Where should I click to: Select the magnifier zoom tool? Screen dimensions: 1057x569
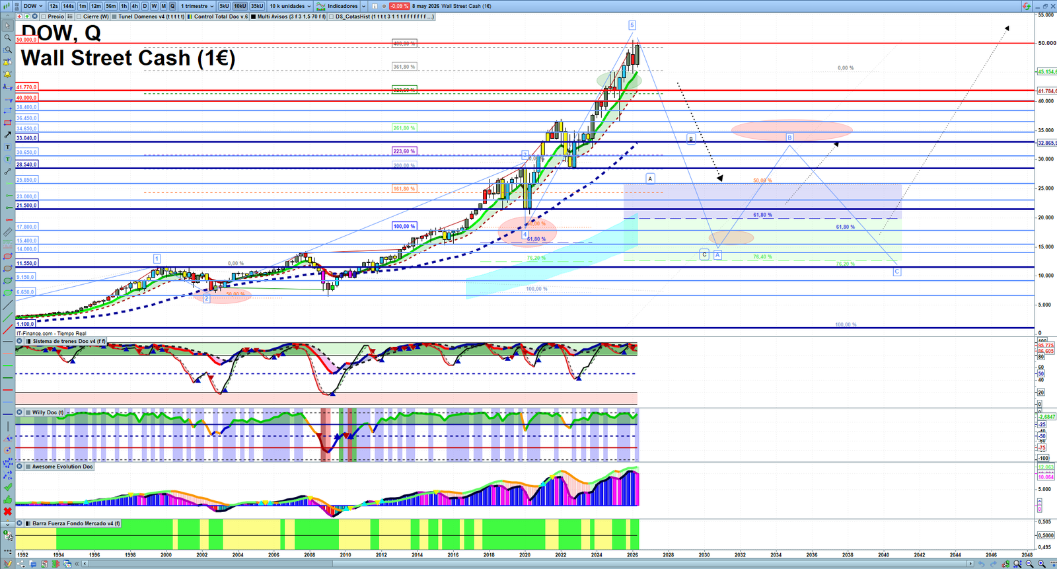coord(7,38)
